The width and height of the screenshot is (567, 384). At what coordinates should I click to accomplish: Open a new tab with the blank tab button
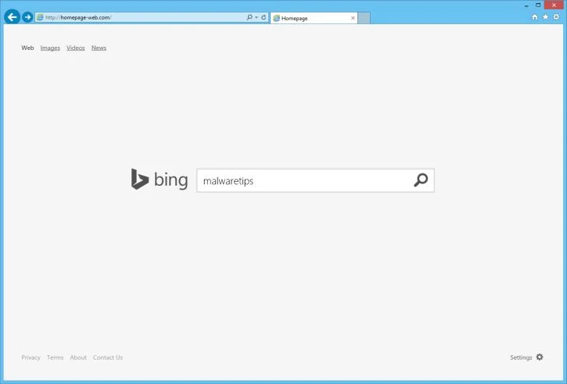click(x=364, y=18)
